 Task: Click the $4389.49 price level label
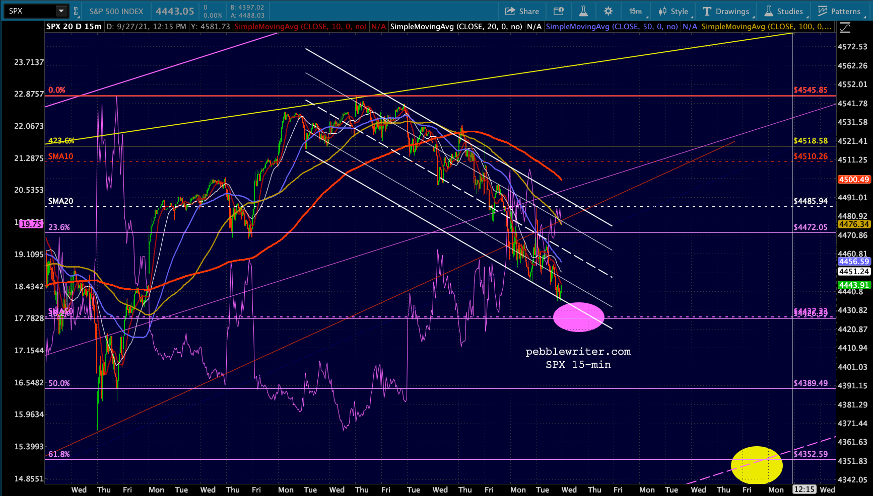(811, 383)
